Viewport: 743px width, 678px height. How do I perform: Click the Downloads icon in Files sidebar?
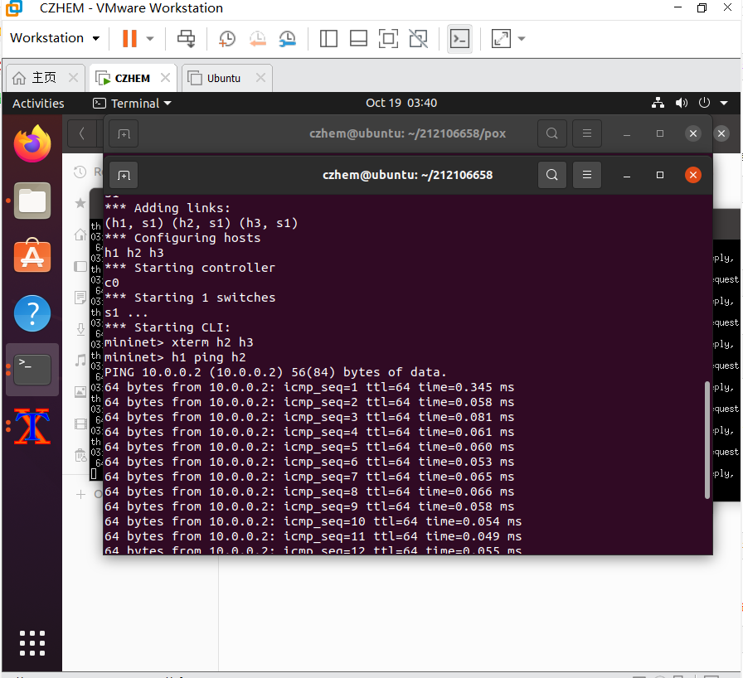[x=80, y=329]
